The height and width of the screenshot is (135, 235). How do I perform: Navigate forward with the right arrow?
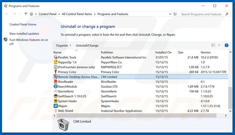(14, 14)
